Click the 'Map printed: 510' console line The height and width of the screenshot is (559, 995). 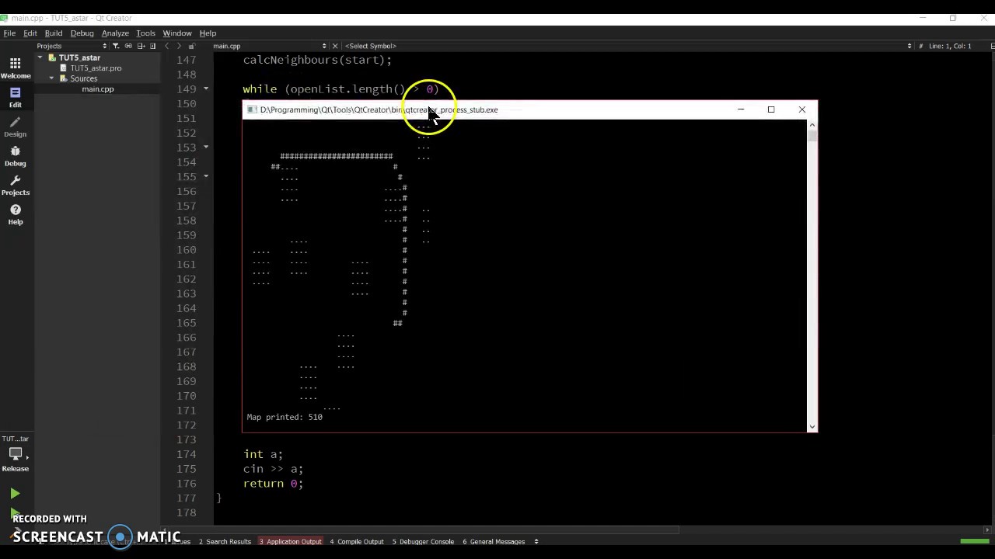[285, 417]
